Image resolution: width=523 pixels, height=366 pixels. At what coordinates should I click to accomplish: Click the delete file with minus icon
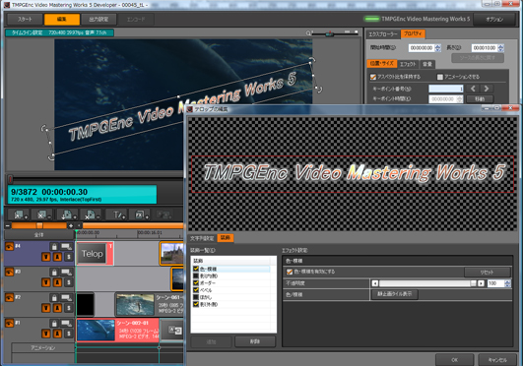(92, 215)
